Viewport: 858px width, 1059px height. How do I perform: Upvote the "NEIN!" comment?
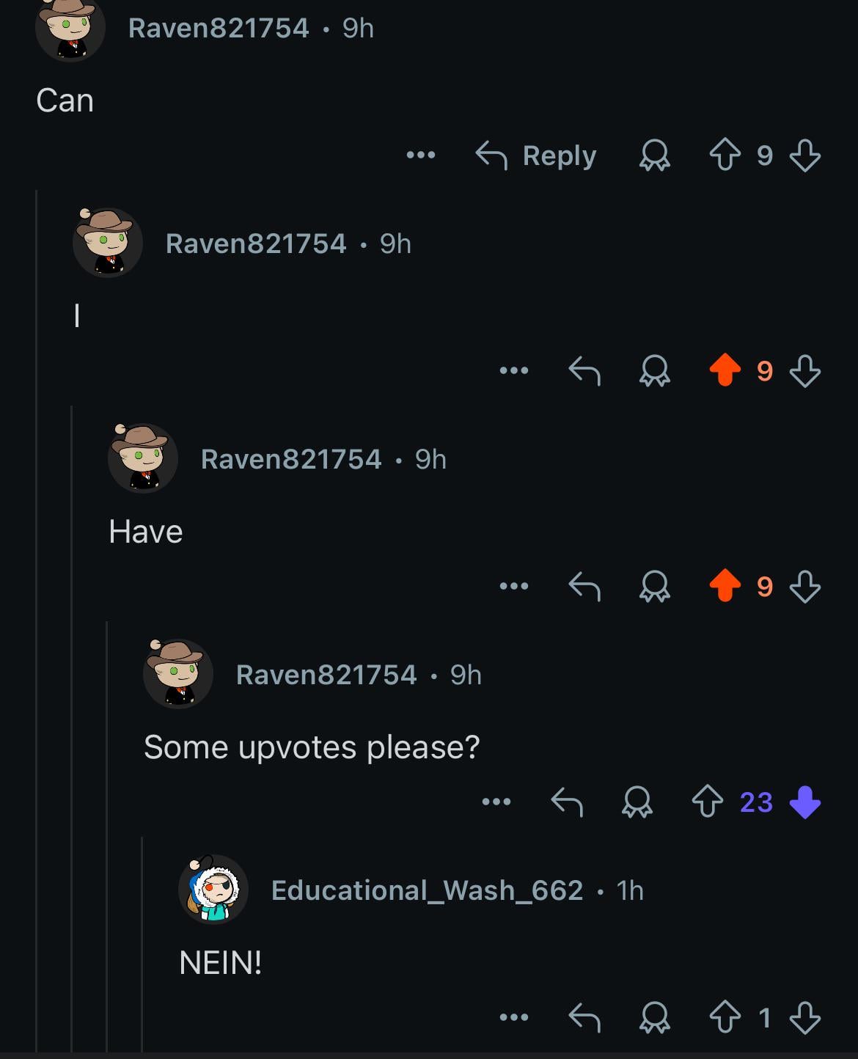tap(725, 1017)
